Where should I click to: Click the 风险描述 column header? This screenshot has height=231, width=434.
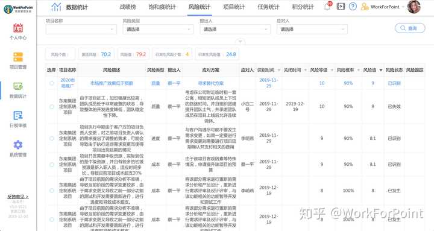tap(112, 70)
